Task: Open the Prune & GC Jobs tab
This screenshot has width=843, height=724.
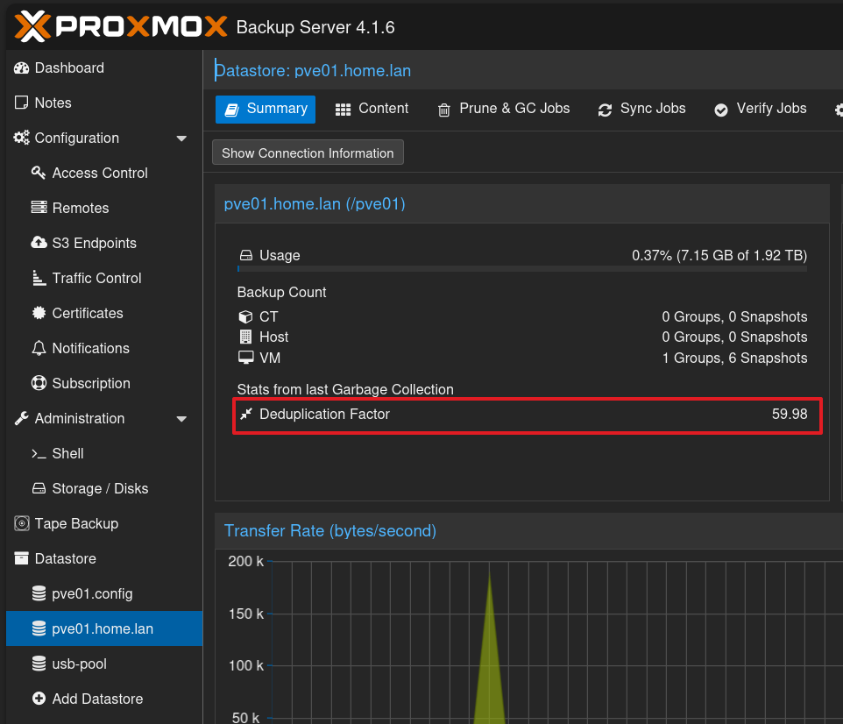Action: pos(503,109)
